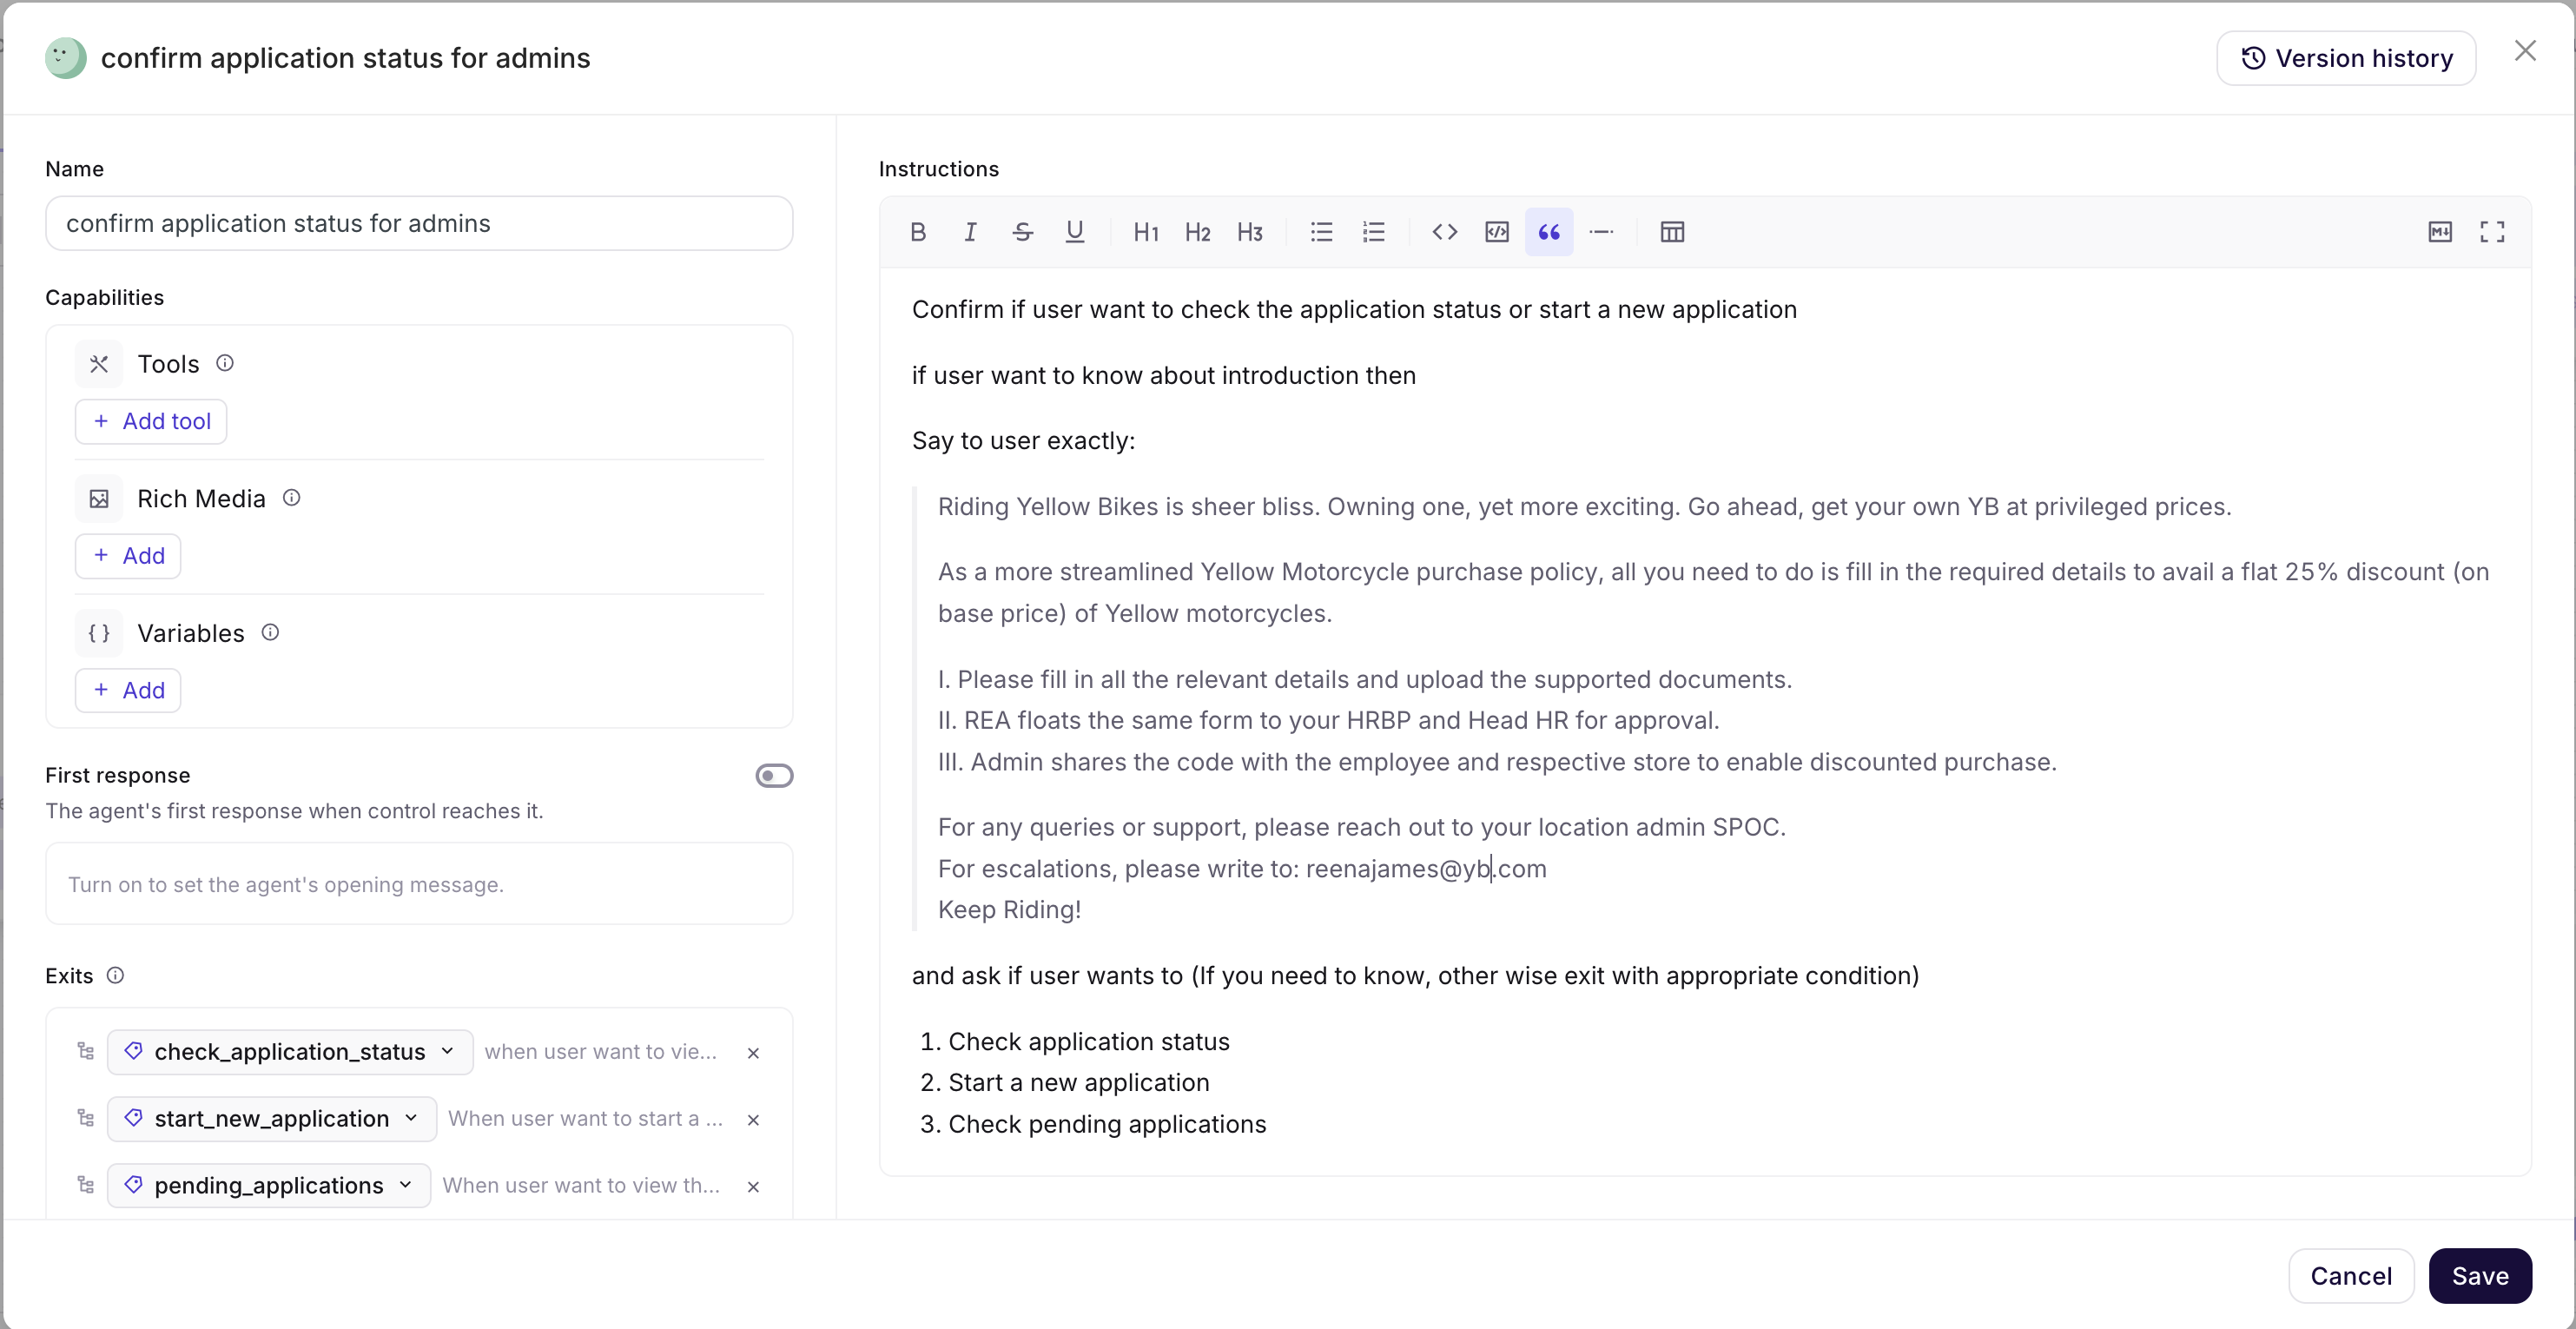The width and height of the screenshot is (2576, 1329).
Task: Switch to markdown view
Action: (2440, 232)
